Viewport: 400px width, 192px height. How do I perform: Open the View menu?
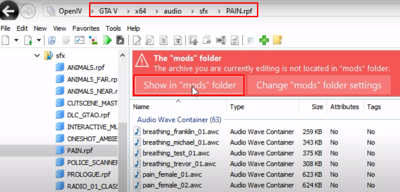pyautogui.click(x=60, y=28)
